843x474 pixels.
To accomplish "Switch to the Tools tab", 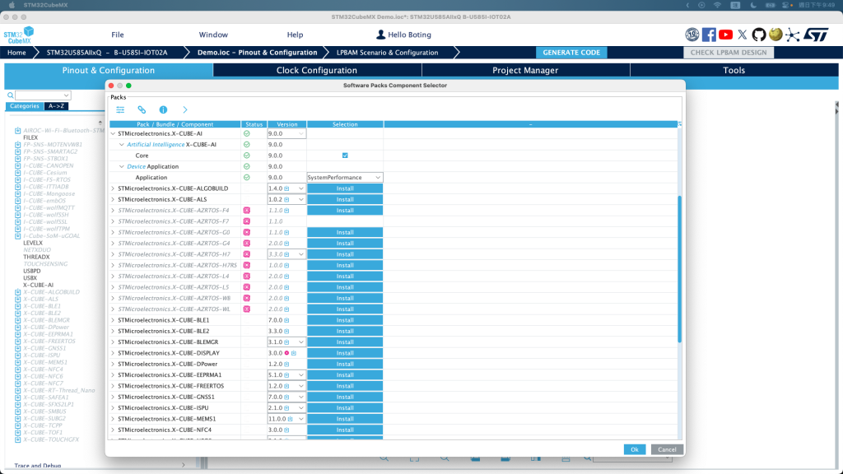I will point(734,71).
